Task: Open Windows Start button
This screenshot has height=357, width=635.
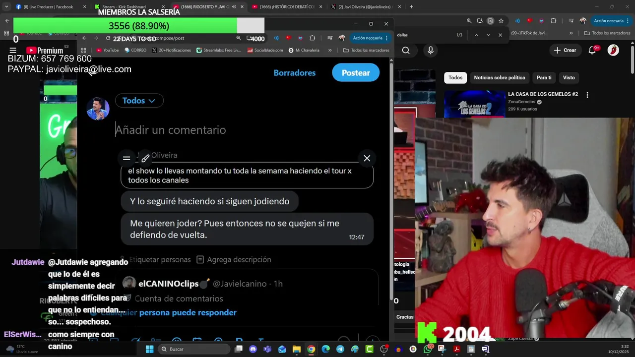Action: pyautogui.click(x=149, y=349)
